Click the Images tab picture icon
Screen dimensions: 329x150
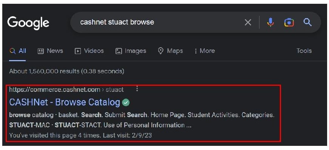[x=119, y=51]
